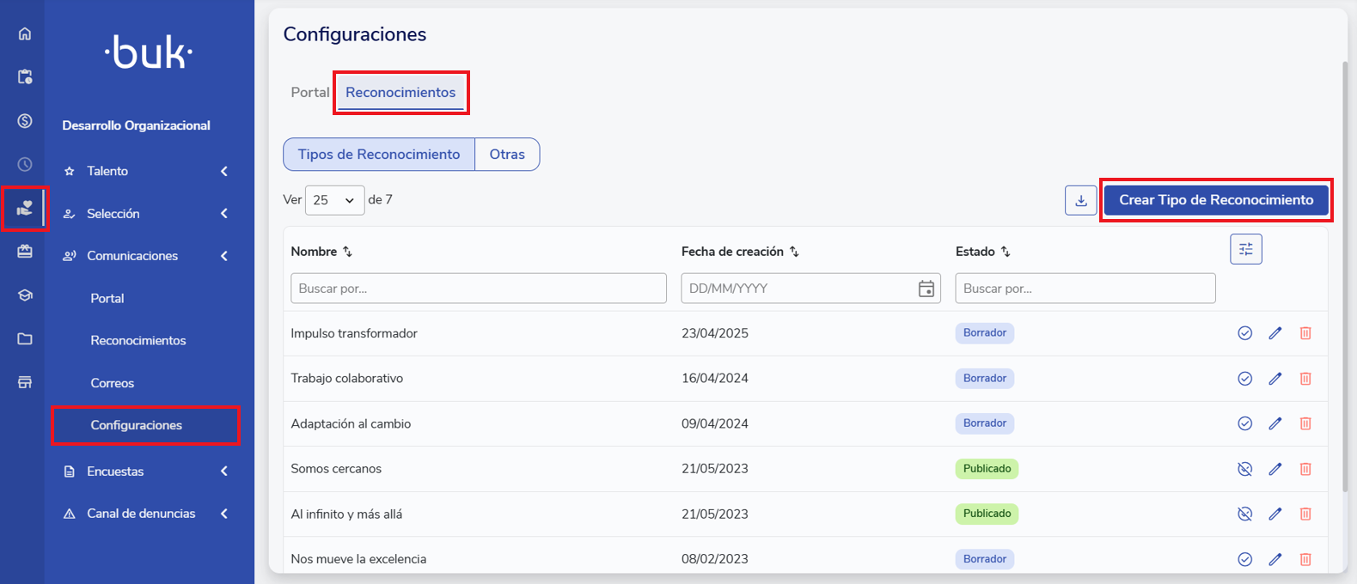The width and height of the screenshot is (1357, 584).
Task: Unpublish Somos cercanos recognition type
Action: coord(1244,469)
